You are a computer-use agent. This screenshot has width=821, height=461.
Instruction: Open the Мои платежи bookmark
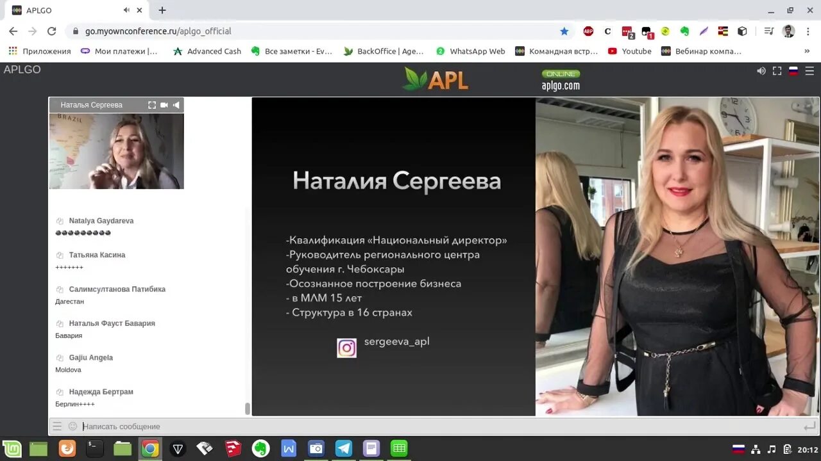pos(119,51)
